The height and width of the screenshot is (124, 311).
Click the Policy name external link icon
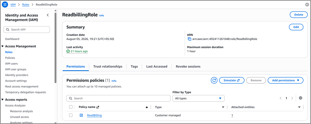click(98, 107)
